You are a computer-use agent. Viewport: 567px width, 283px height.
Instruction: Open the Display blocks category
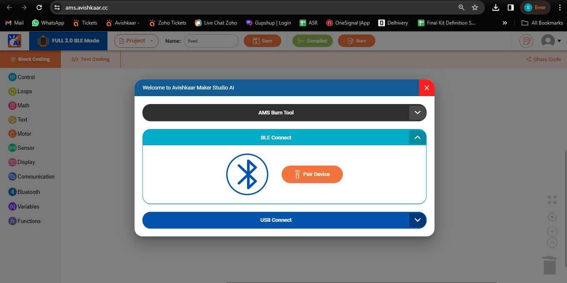click(22, 162)
